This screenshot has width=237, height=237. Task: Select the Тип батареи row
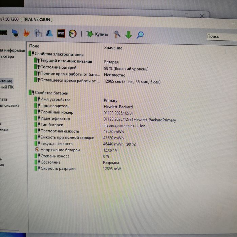(52, 125)
